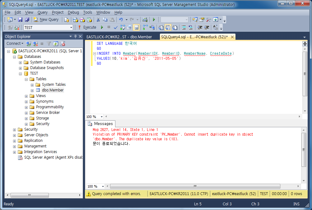Image resolution: width=312 pixels, height=210 pixels.
Task: Click the Messages pane horizontal scrollbar thumb
Action: coord(195,186)
